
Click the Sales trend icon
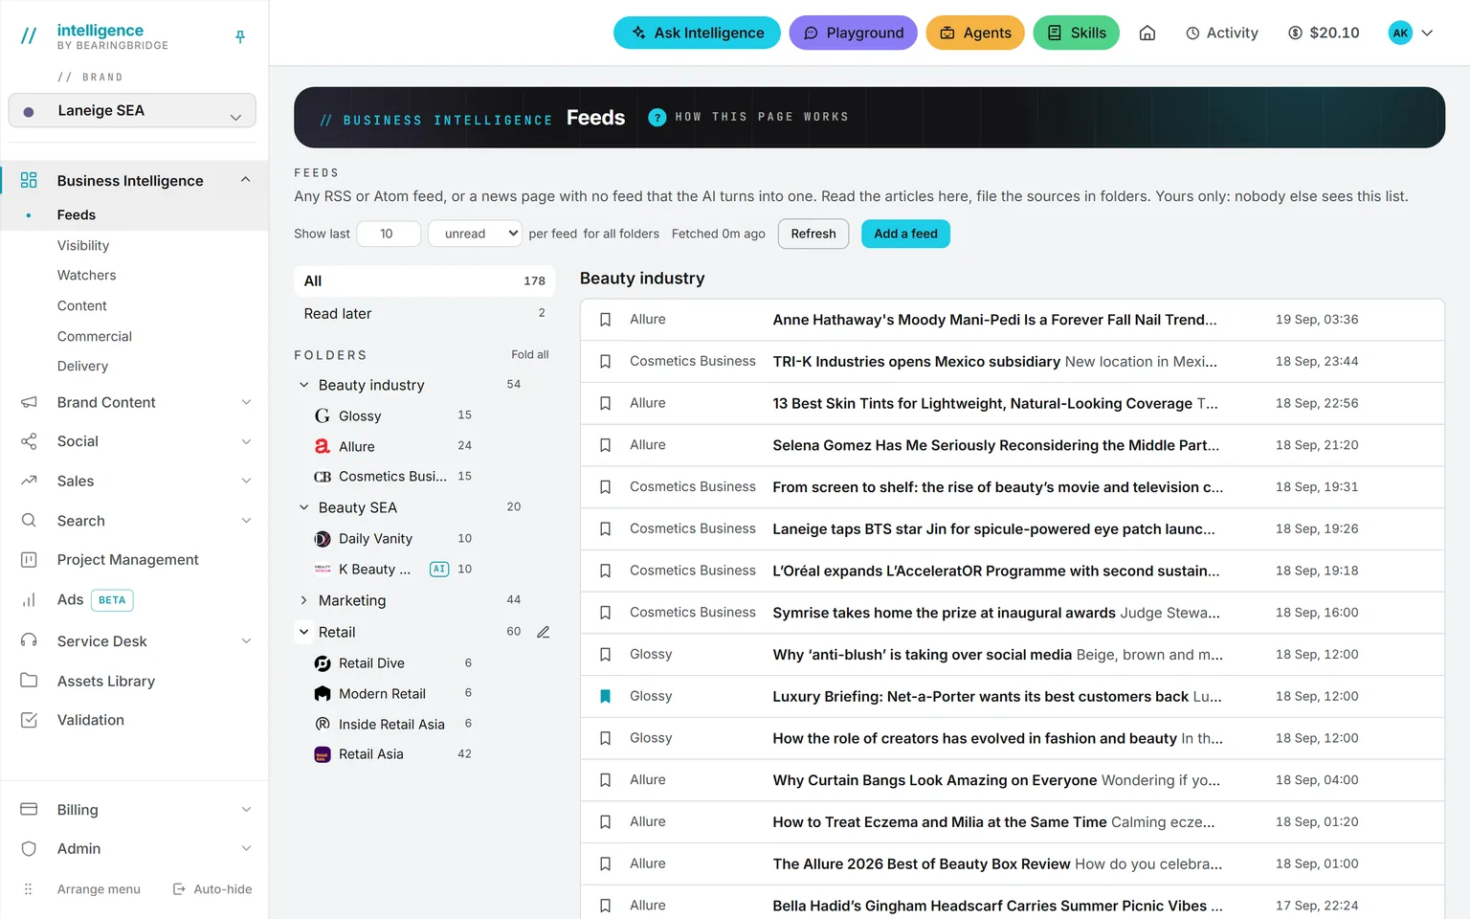29,481
